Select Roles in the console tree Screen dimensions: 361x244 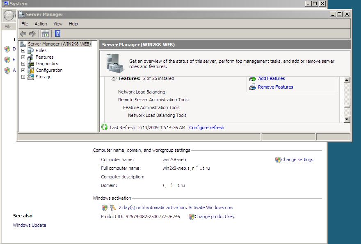41,50
